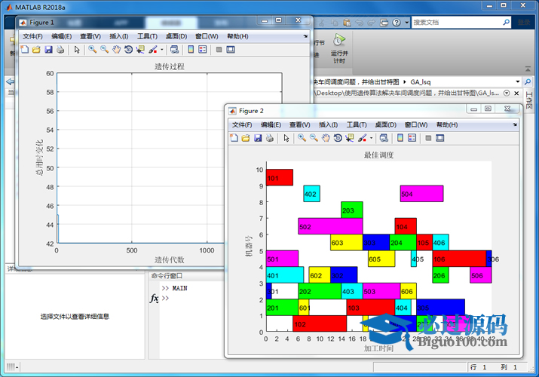Insert Legend icon in Figure 2
539x377 pixels.
412,138
